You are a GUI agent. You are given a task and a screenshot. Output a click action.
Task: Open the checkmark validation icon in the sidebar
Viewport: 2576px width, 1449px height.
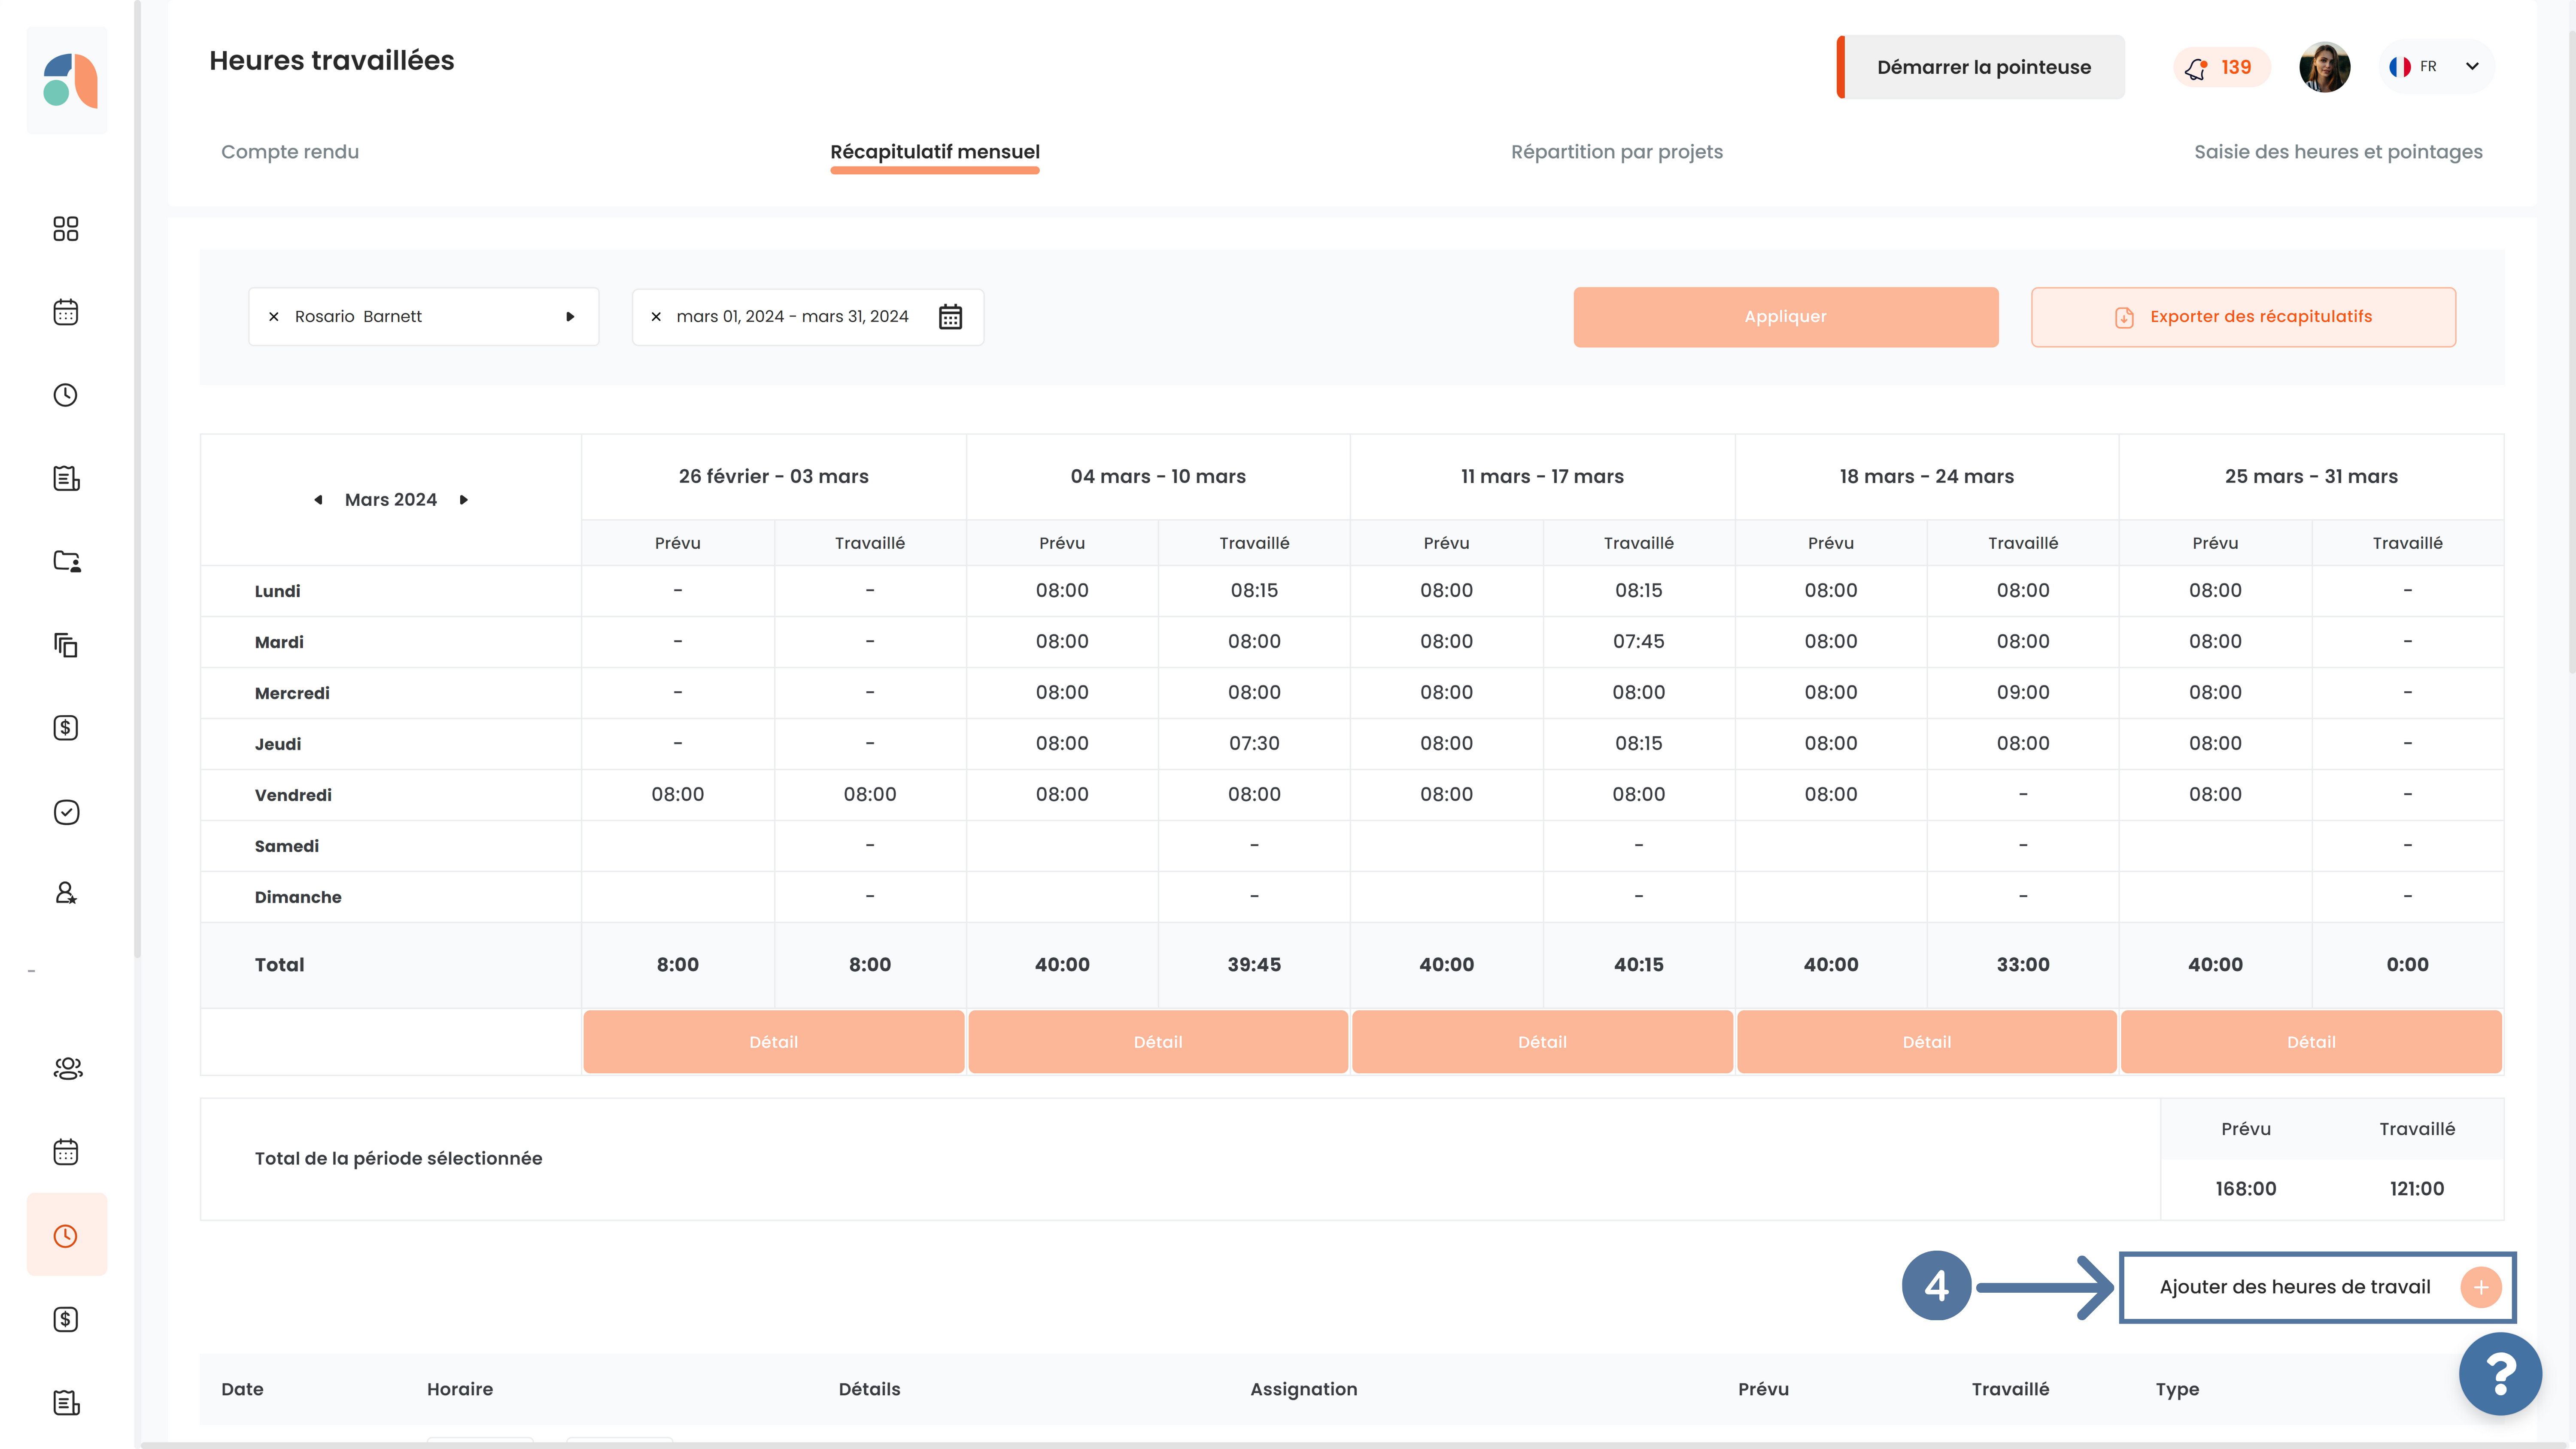66,811
